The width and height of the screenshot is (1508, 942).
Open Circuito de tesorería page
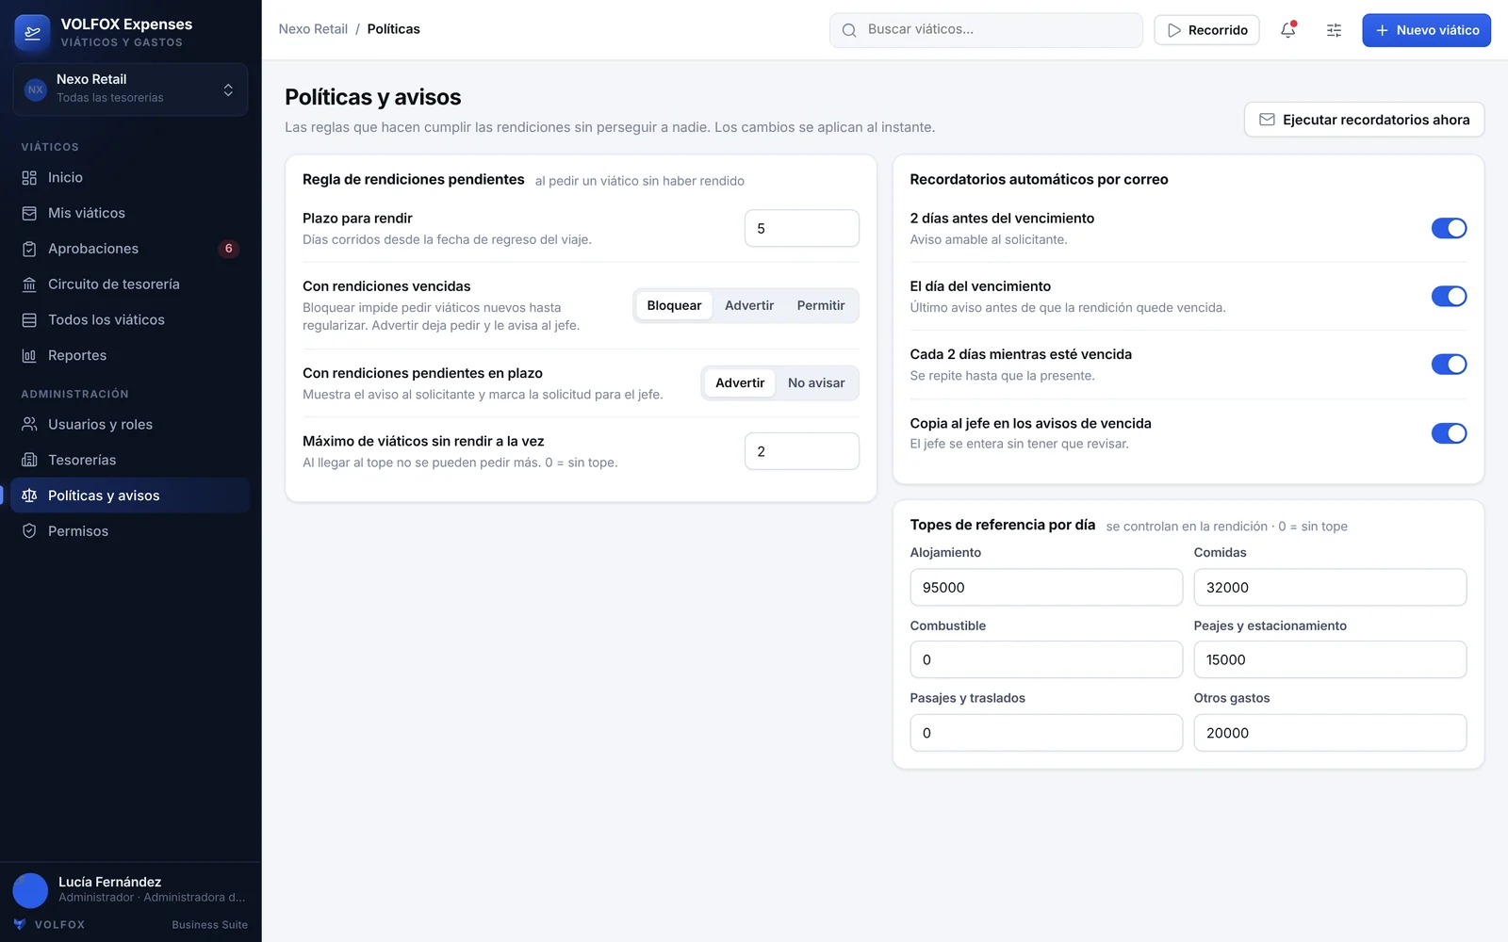pos(131,284)
